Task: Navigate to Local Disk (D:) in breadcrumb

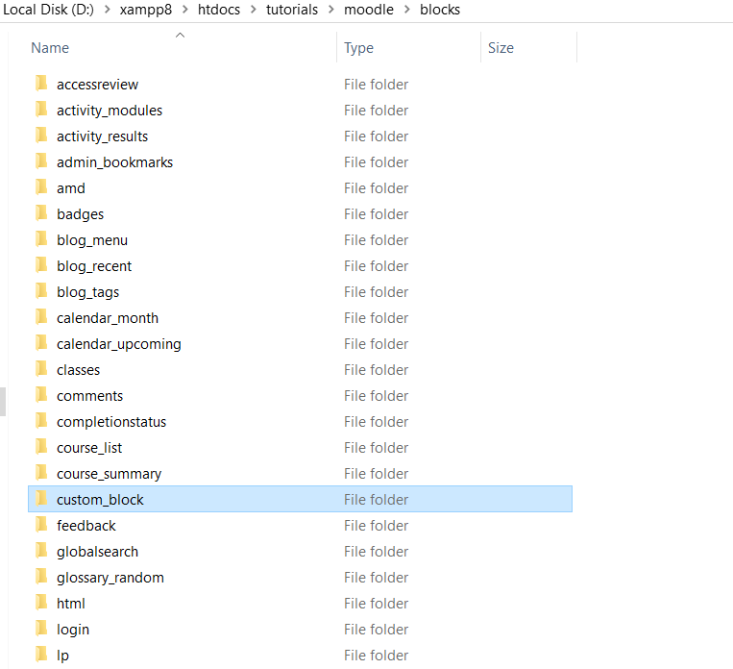Action: [48, 10]
